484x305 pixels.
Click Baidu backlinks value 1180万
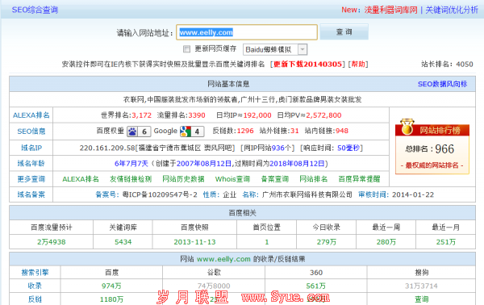[111, 299]
